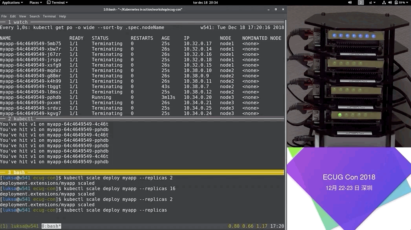Click the left speaker icon in top bar
This screenshot has width=411, height=230.
click(x=350, y=2)
